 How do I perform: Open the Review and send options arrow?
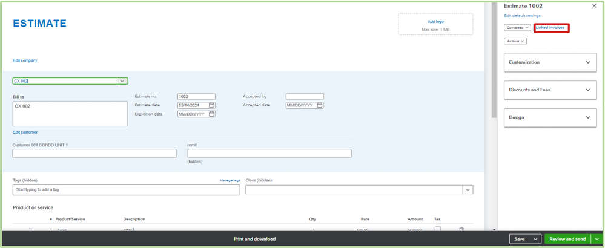(598, 239)
